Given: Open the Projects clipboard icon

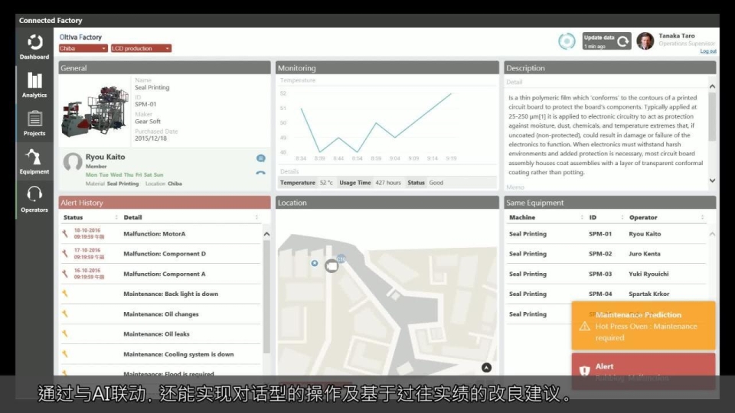Looking at the screenshot, I should click(x=34, y=119).
